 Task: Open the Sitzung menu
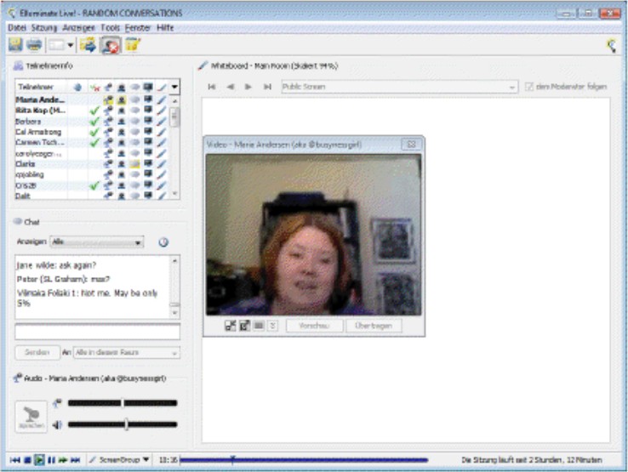[43, 28]
